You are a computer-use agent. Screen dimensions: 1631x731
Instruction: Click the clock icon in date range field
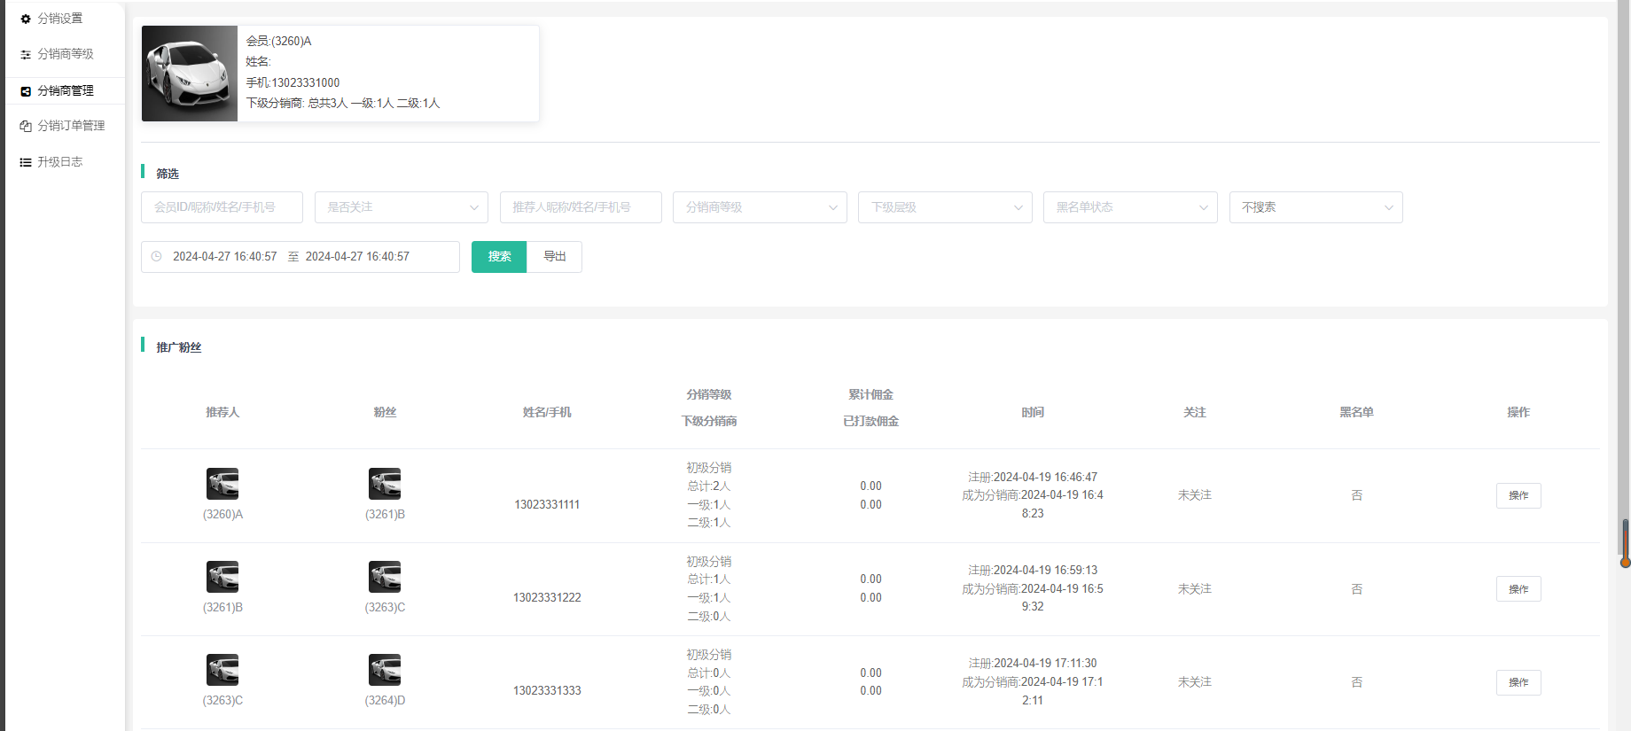[157, 257]
